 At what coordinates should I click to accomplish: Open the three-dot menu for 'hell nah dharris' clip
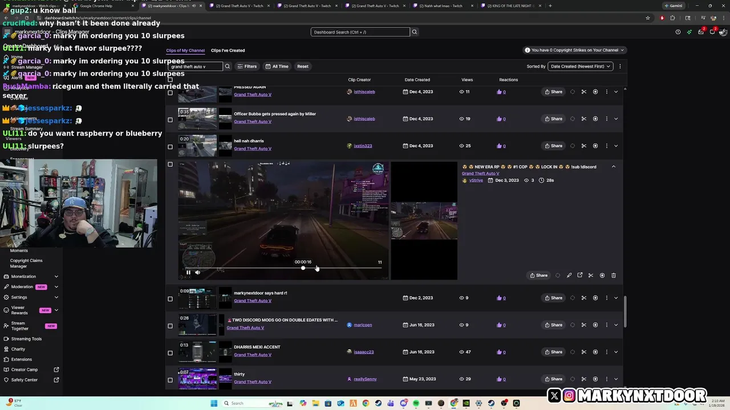click(606, 146)
